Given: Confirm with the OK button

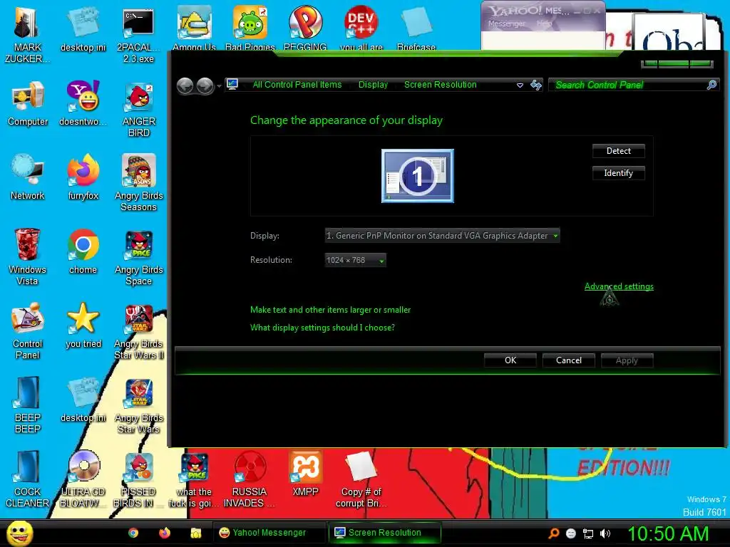Looking at the screenshot, I should [x=510, y=360].
